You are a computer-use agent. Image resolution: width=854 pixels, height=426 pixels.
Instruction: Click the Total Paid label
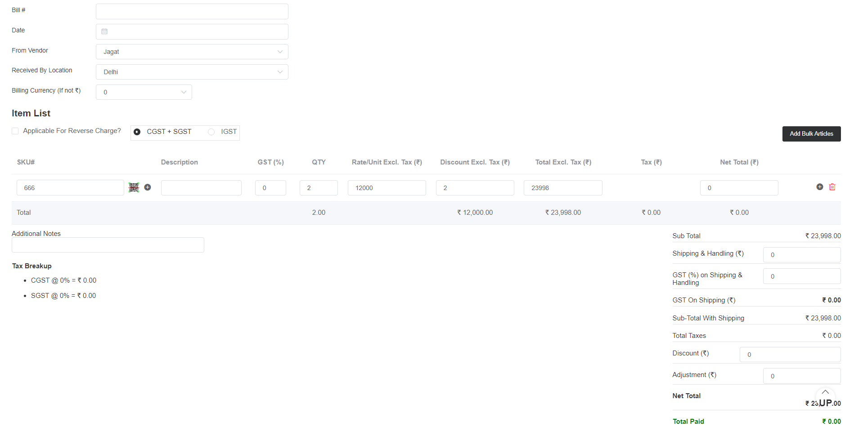click(x=688, y=421)
